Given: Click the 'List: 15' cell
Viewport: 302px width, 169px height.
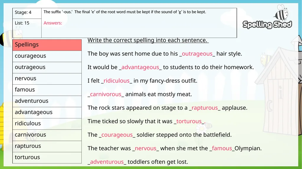Looking at the screenshot, I should 27,28.
